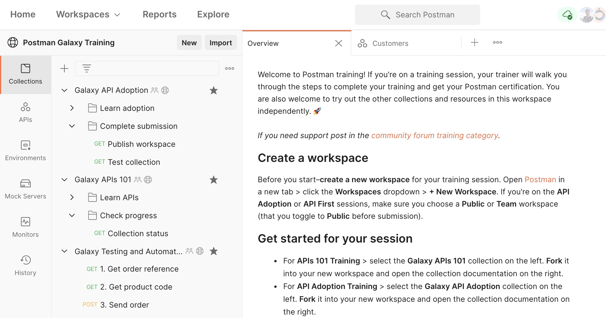Select the Learn adoption folder
This screenshot has height=318, width=606.
(x=127, y=108)
